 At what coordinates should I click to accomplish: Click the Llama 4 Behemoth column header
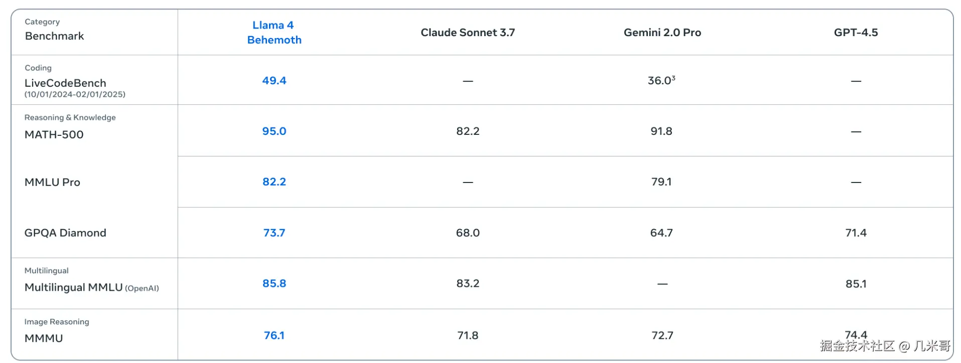coord(274,33)
